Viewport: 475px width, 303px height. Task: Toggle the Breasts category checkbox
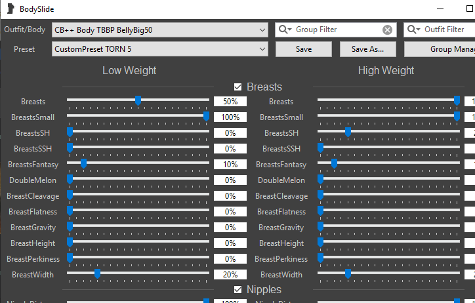coord(238,87)
